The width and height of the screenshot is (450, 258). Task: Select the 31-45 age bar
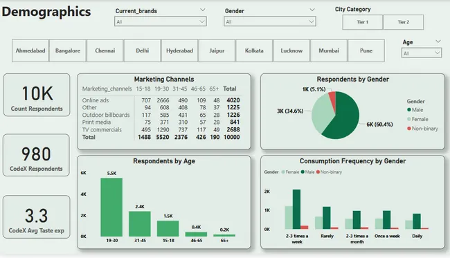140,224
